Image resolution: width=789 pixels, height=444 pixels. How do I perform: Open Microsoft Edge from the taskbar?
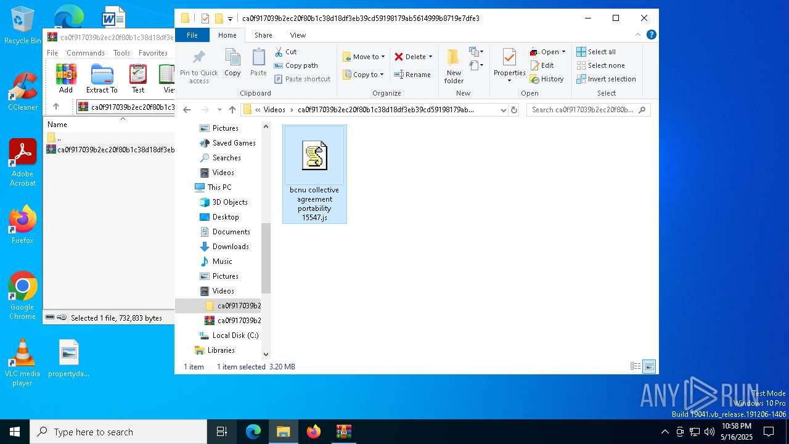(253, 432)
